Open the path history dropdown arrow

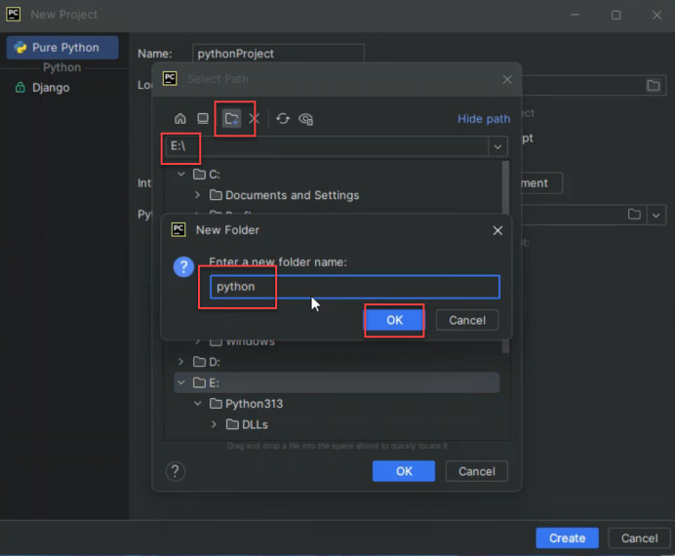498,146
